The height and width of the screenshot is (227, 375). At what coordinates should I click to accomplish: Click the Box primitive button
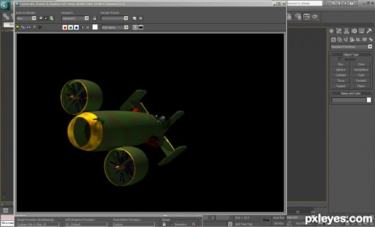tap(341, 64)
